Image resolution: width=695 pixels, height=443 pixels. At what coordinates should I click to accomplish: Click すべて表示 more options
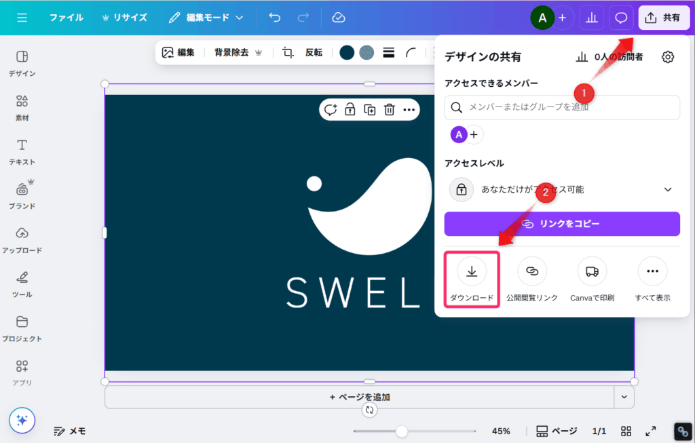[x=652, y=280]
